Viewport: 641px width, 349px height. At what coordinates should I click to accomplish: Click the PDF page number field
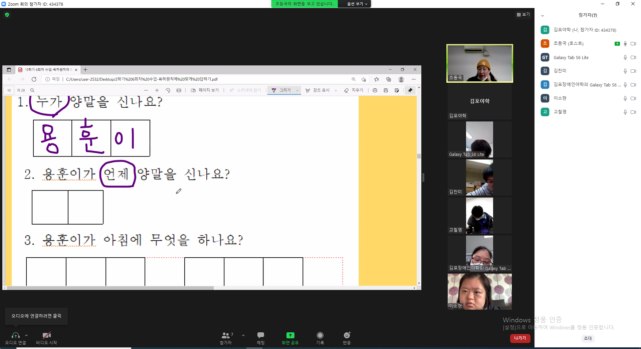[x=9, y=90]
